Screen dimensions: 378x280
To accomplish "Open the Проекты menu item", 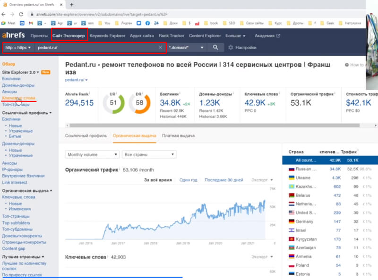I will click(x=39, y=36).
